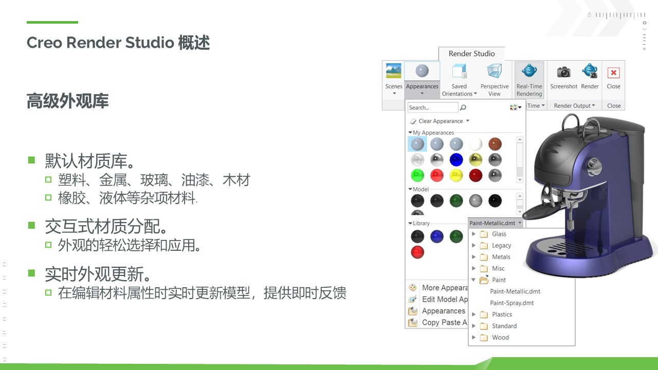Image resolution: width=658 pixels, height=370 pixels.
Task: Collapse the Library section
Action: (x=410, y=224)
